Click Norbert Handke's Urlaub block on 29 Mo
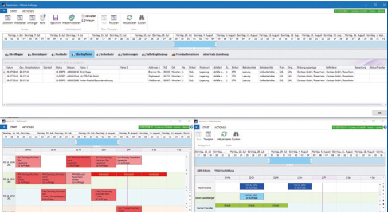 point(228,205)
